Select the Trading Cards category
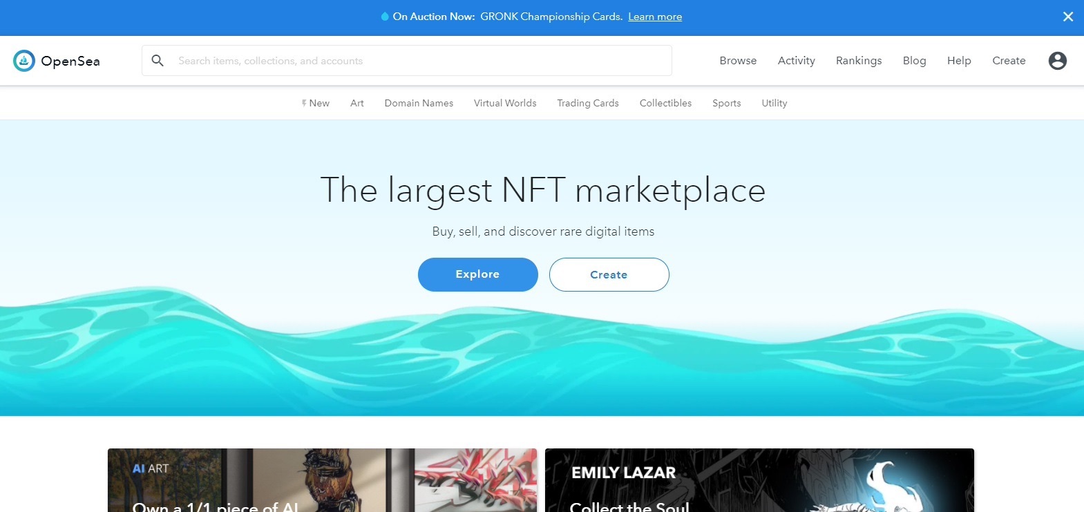Viewport: 1084px width, 512px height. pyautogui.click(x=588, y=103)
